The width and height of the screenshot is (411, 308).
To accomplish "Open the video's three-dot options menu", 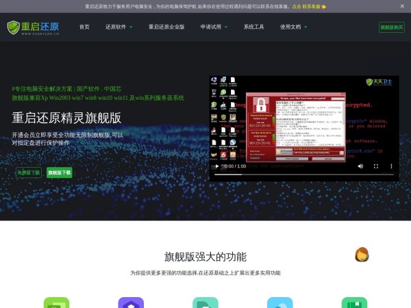I will [x=390, y=166].
